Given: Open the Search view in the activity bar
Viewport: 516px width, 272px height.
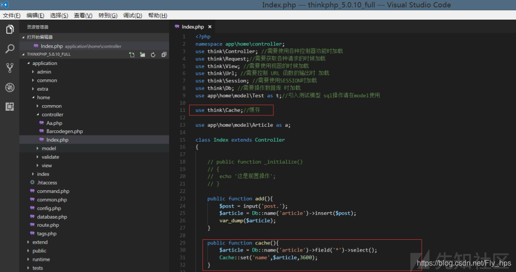Looking at the screenshot, I should 10,49.
